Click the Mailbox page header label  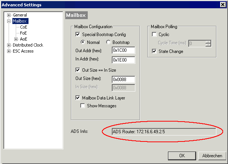click(76, 15)
